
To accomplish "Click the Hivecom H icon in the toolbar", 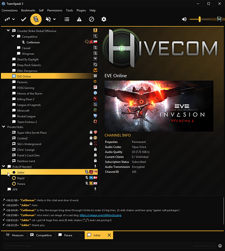I will point(219,19).
